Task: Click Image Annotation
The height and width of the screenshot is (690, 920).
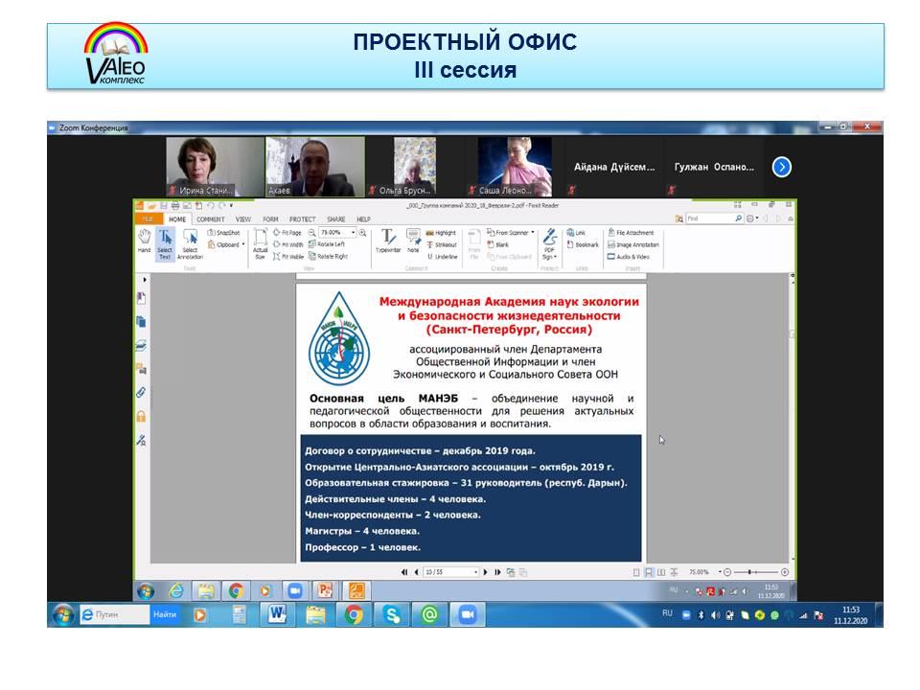Action: pos(633,244)
